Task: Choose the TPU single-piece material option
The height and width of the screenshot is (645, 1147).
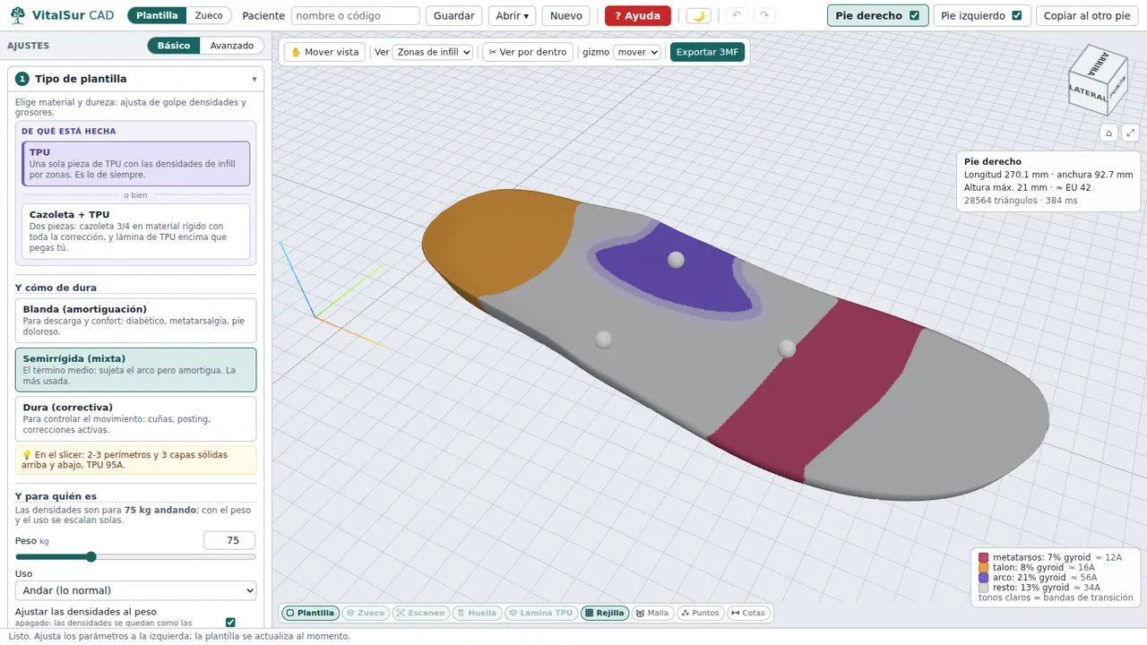Action: point(136,164)
